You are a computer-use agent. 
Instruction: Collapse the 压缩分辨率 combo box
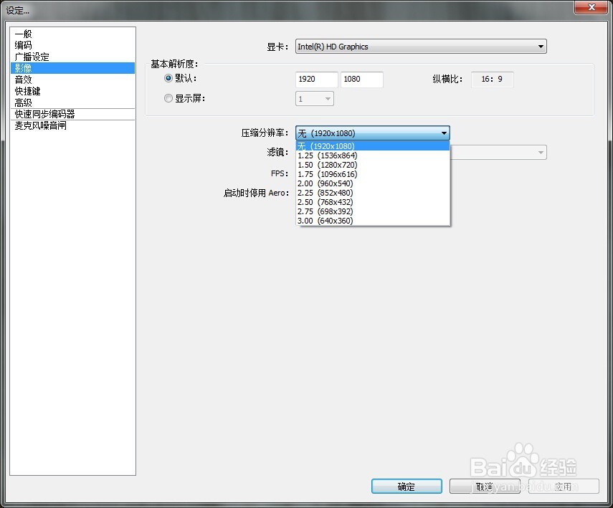coord(373,133)
